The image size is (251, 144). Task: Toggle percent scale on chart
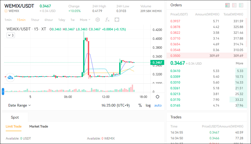[x=140, y=105]
